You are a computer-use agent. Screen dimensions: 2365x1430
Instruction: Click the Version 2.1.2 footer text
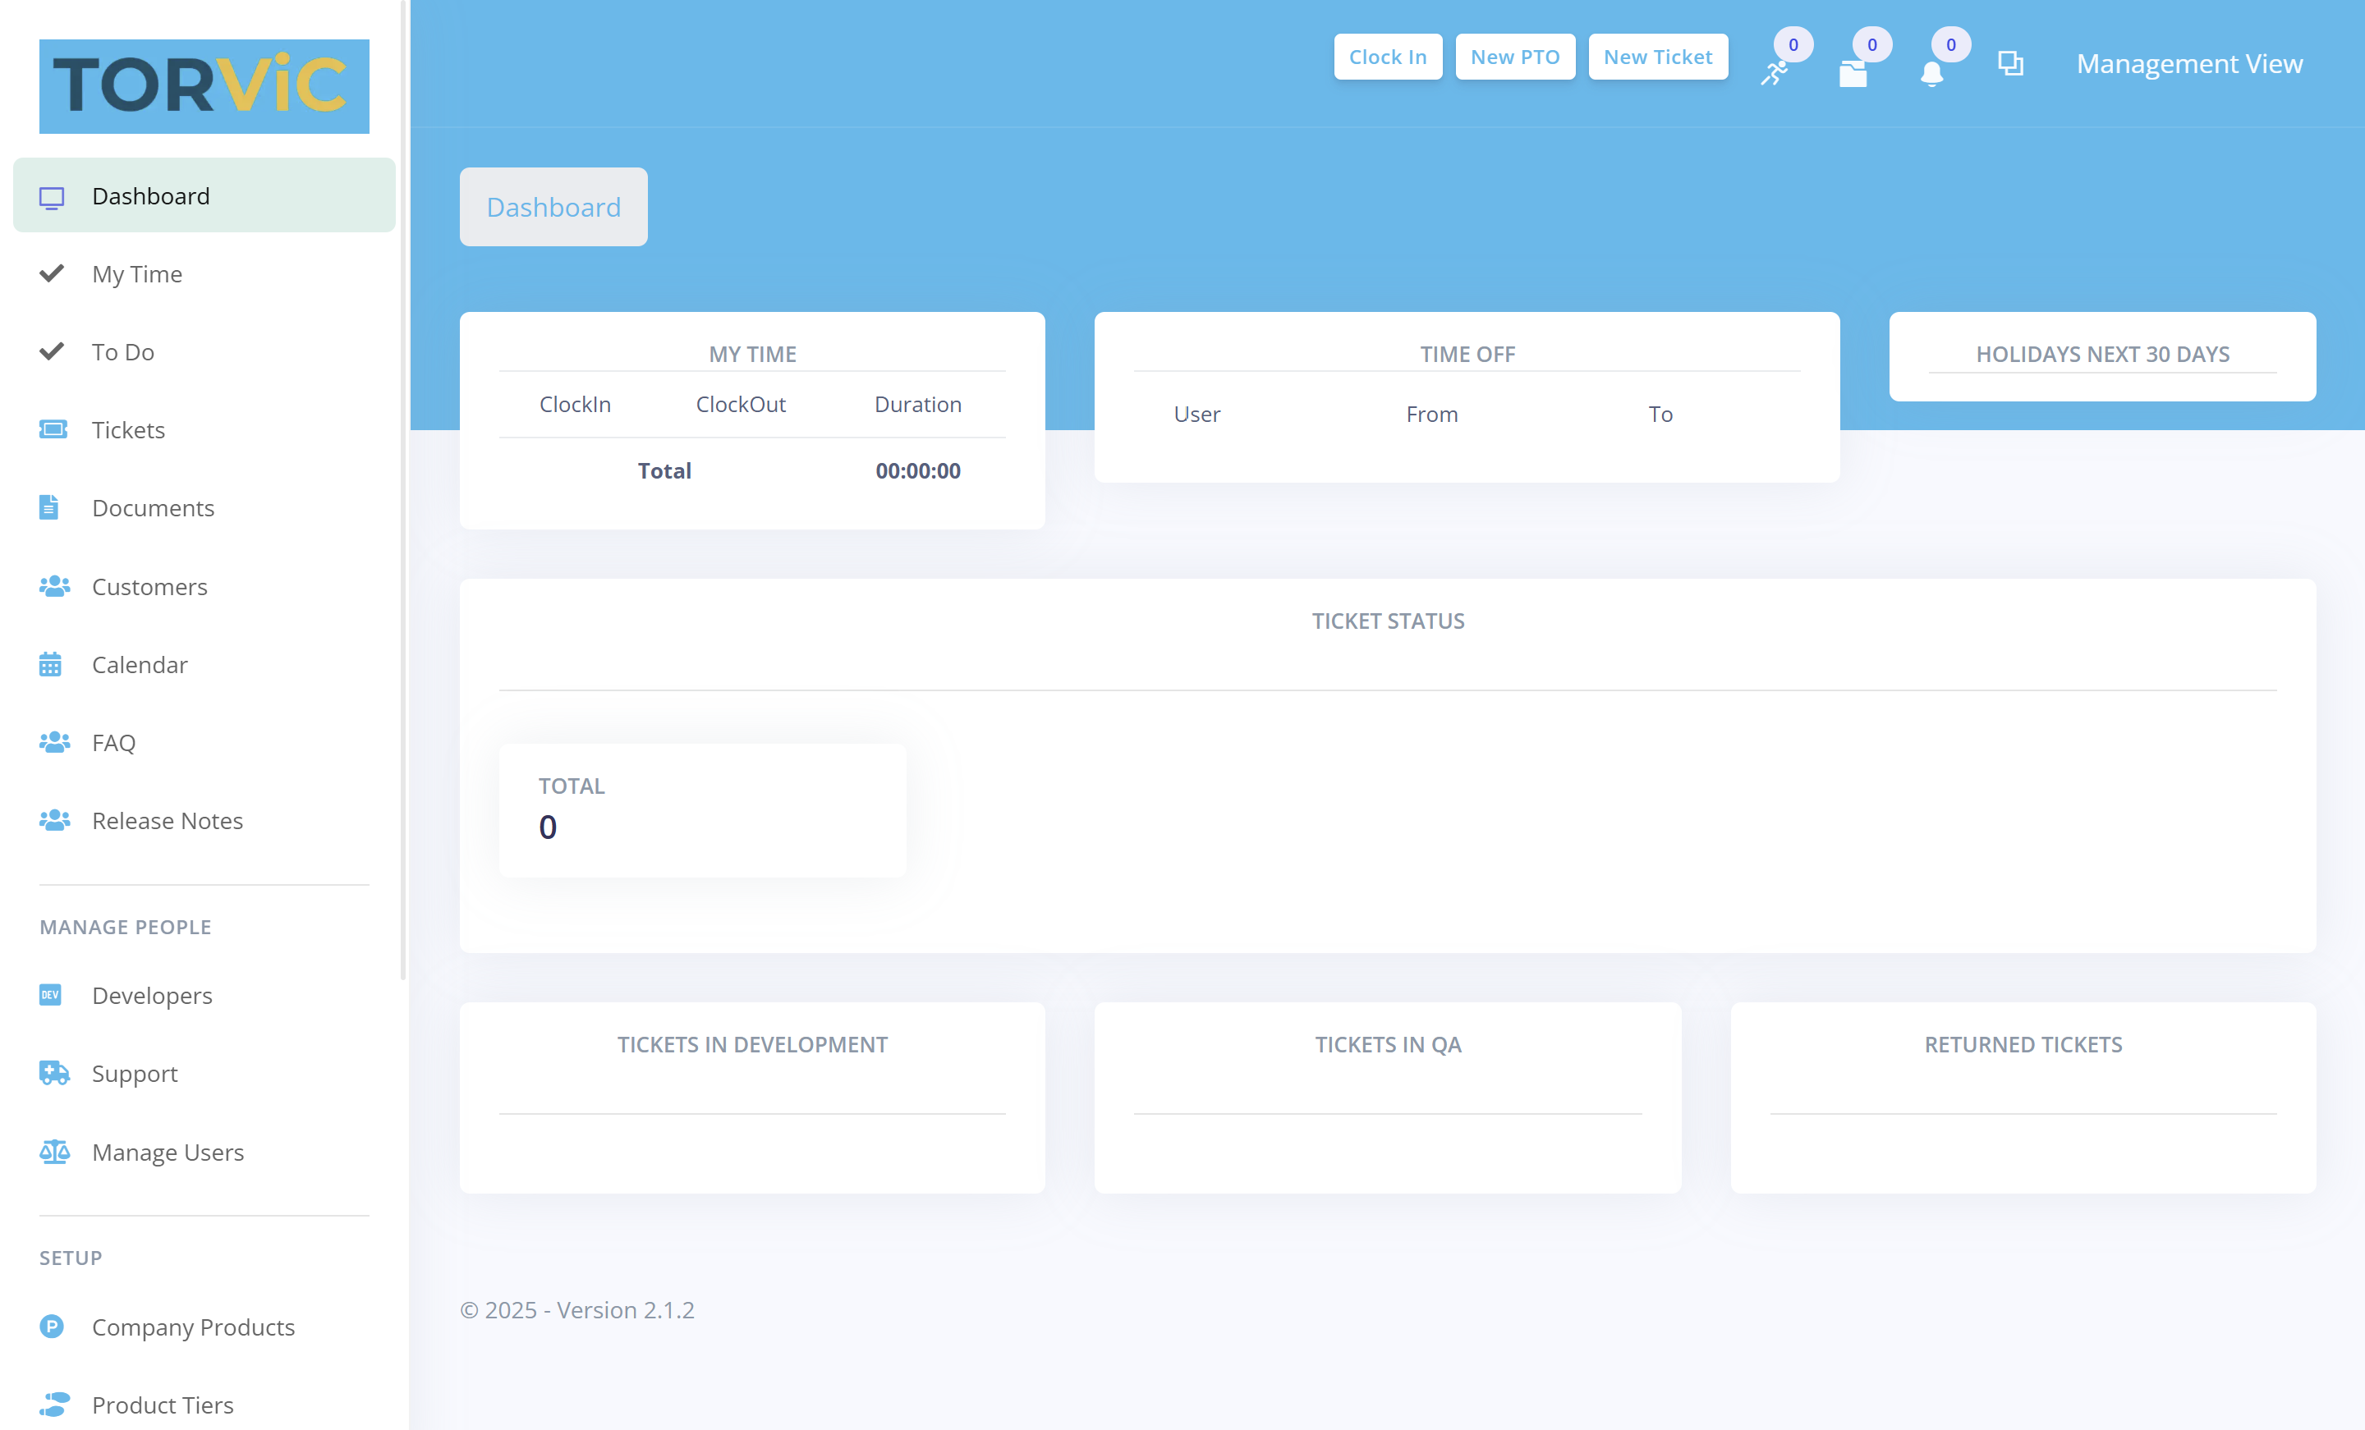(x=625, y=1309)
